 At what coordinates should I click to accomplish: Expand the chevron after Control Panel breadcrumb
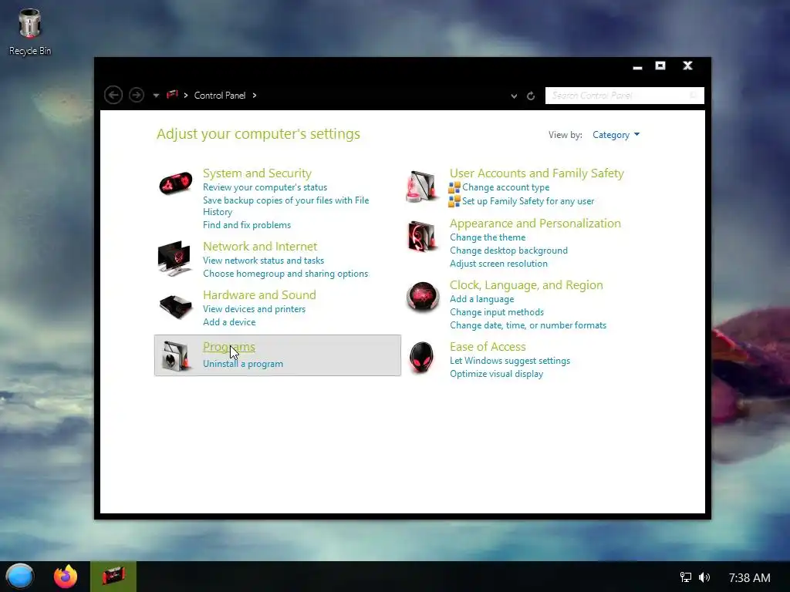point(255,95)
